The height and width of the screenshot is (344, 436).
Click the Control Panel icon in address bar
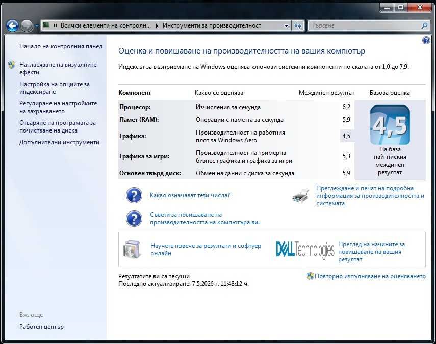click(46, 25)
